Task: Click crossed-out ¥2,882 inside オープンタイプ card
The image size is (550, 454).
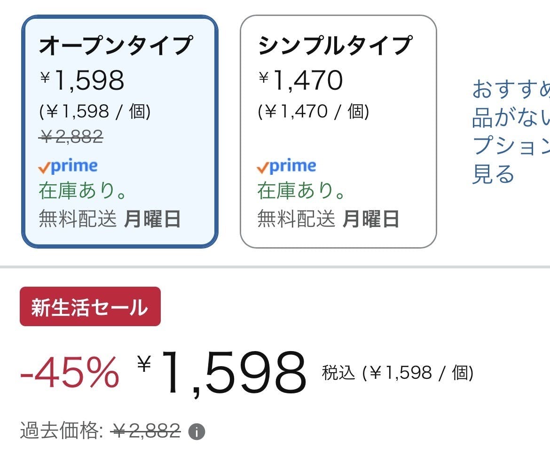Action: point(71,136)
